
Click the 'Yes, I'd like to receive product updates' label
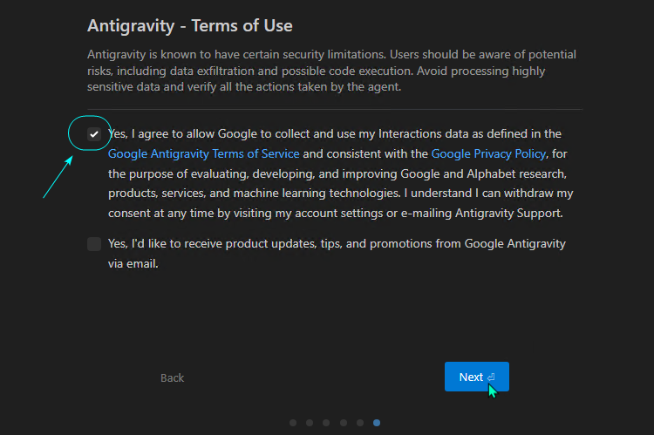tap(337, 254)
